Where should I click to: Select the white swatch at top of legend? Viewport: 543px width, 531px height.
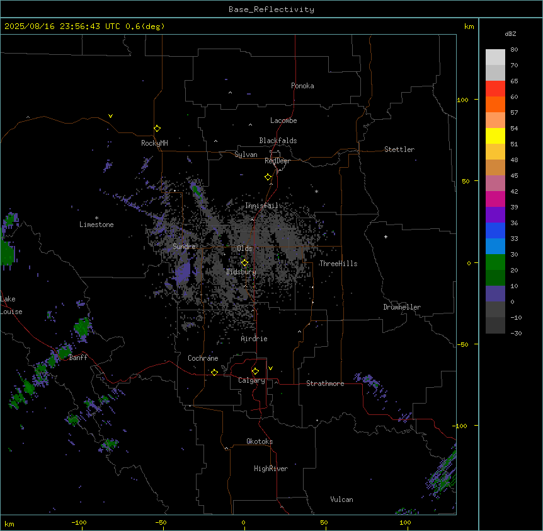(x=495, y=57)
